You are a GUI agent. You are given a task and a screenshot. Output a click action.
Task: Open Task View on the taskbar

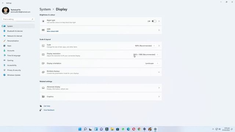tap(91, 129)
